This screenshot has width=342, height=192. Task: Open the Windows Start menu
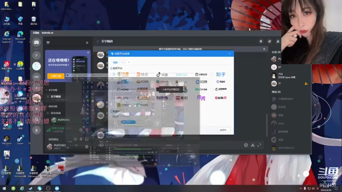[x=4, y=189]
